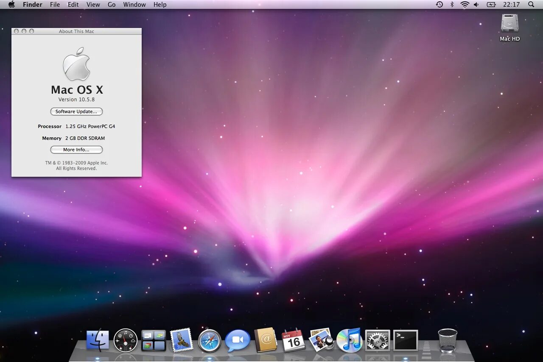
Task: Open Safari compass icon
Action: pyautogui.click(x=210, y=340)
